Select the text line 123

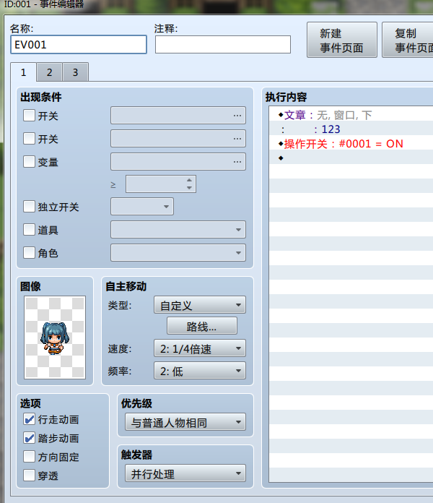[x=351, y=129]
